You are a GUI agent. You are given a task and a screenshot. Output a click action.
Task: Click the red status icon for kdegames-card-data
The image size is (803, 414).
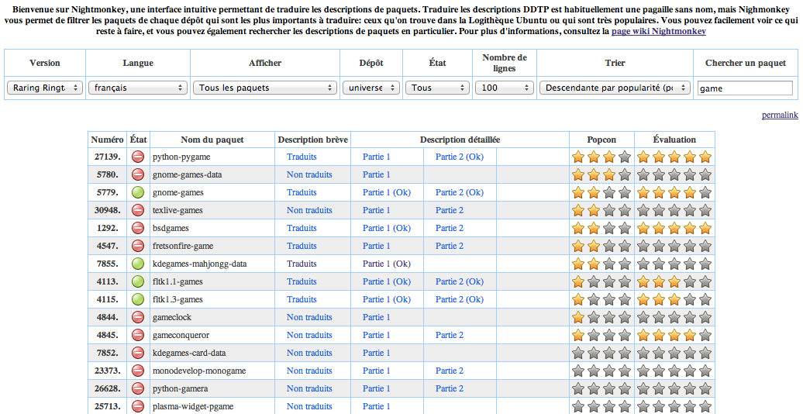coord(138,353)
